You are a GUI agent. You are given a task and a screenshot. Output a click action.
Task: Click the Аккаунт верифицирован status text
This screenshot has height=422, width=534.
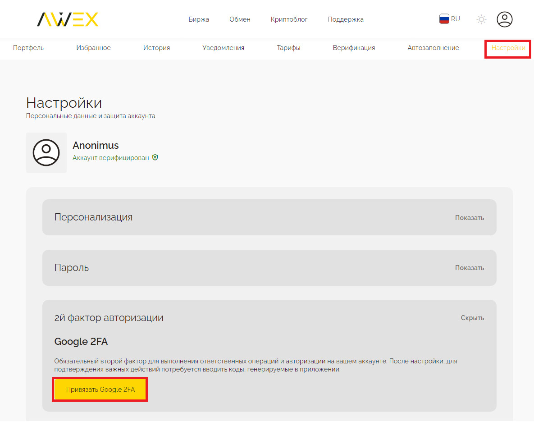[111, 158]
